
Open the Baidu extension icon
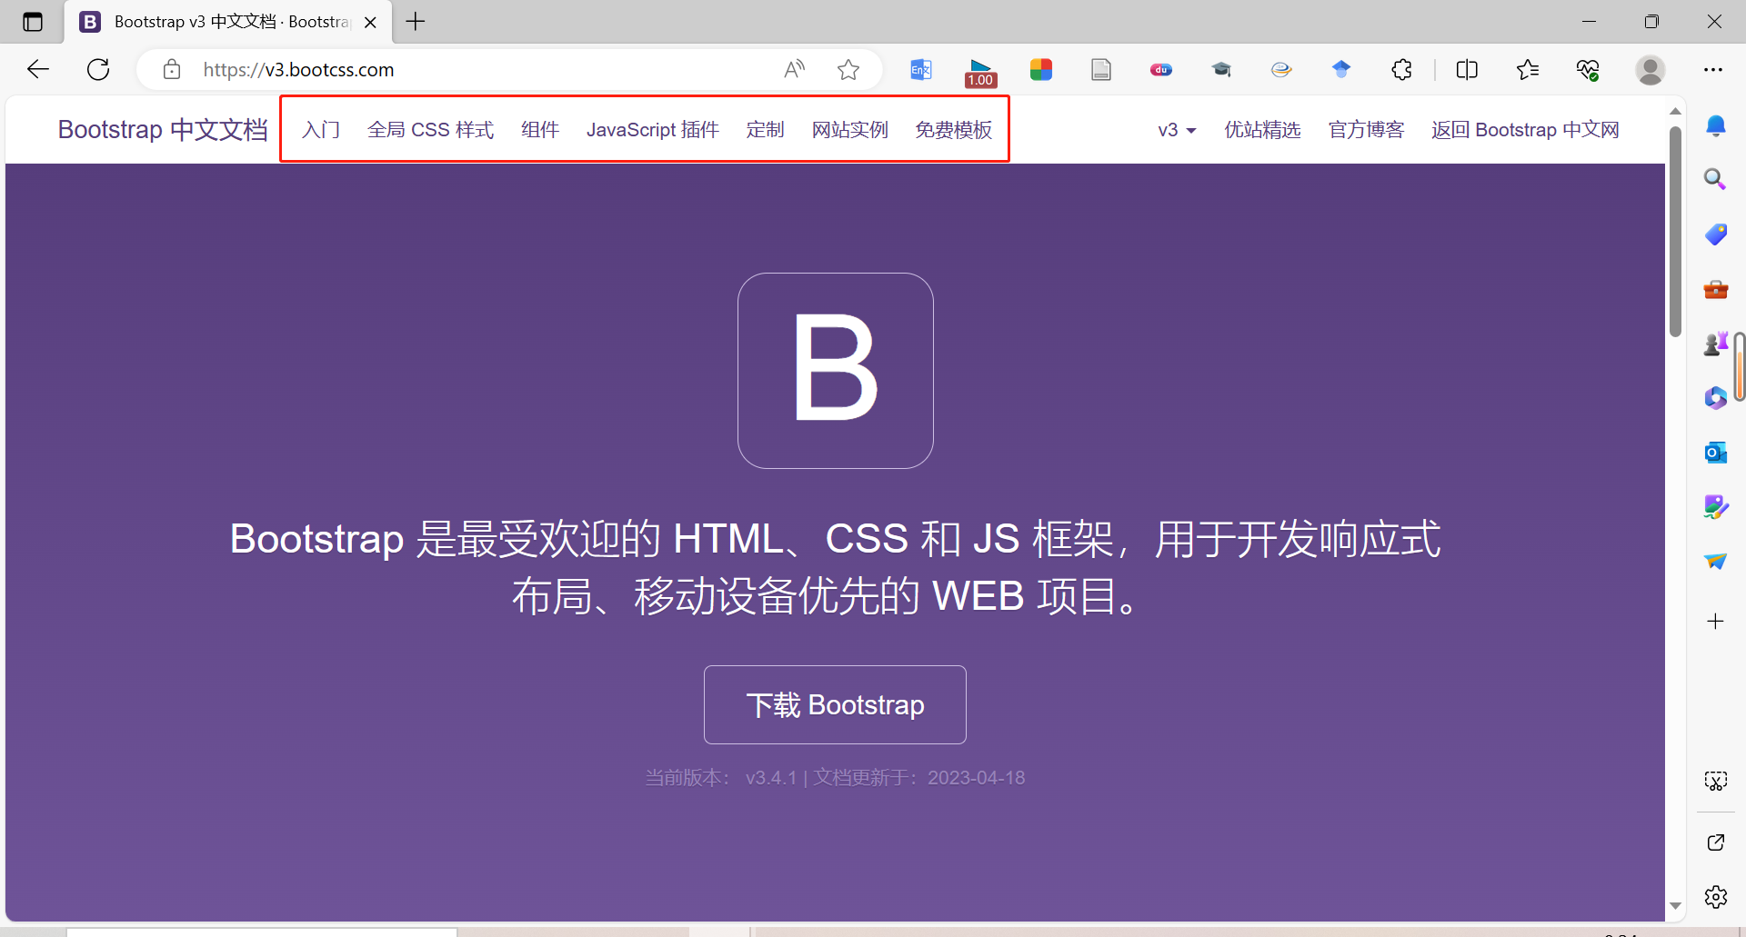pyautogui.click(x=1160, y=69)
